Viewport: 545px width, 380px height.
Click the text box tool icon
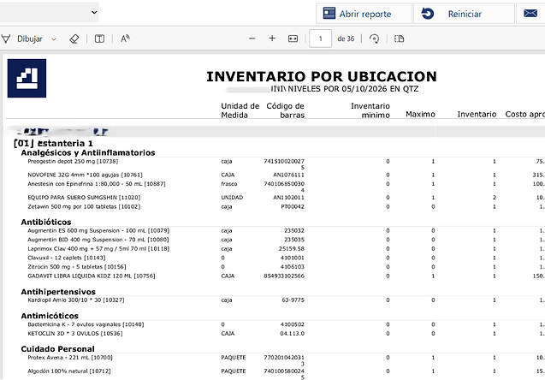click(99, 39)
